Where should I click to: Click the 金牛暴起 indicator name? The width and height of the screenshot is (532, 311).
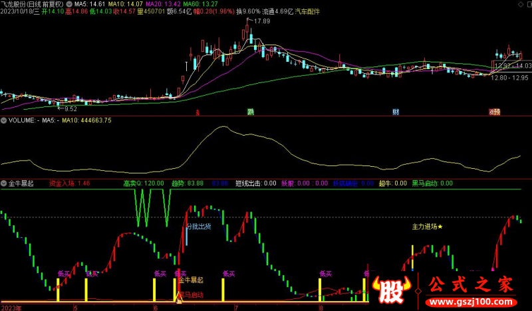pyautogui.click(x=21, y=183)
